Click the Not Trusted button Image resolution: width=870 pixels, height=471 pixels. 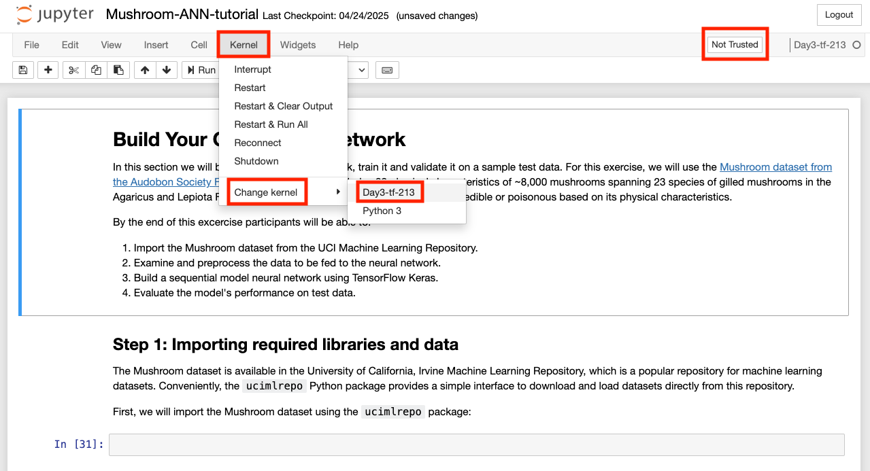click(x=735, y=45)
